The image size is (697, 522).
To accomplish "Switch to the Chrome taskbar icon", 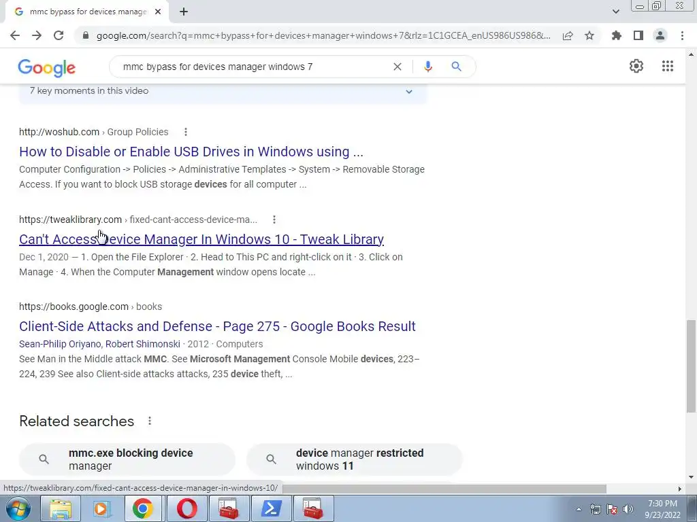I will [x=142, y=508].
